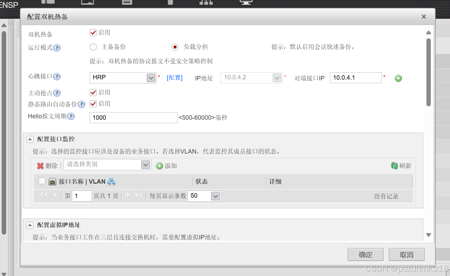
Task: Click the 对端接口IP field with 10.0.4.1
Action: [356, 78]
